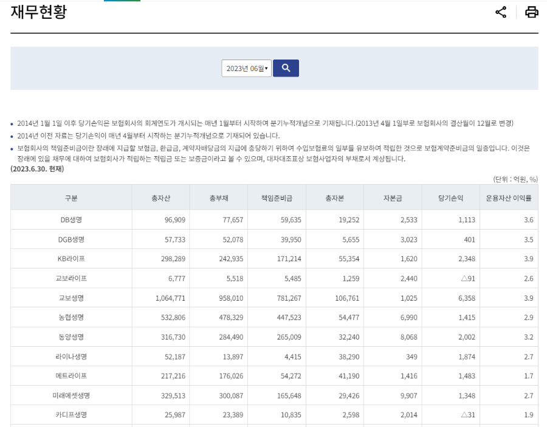Click 교보생명 net income 6,358

pos(467,298)
